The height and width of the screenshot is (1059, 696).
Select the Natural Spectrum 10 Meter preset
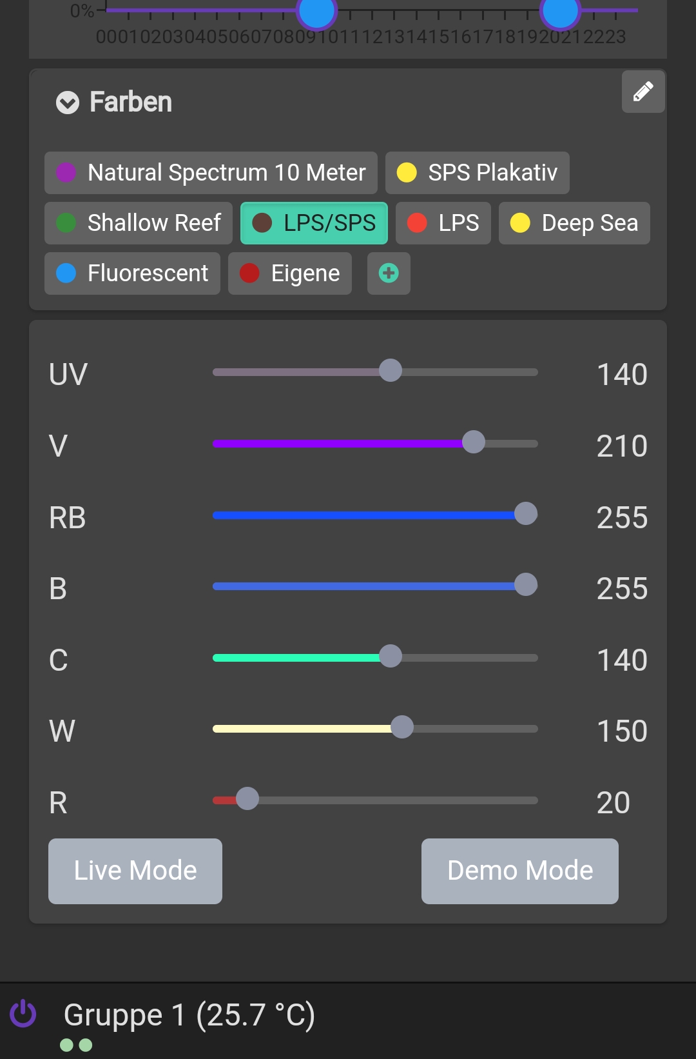(211, 173)
